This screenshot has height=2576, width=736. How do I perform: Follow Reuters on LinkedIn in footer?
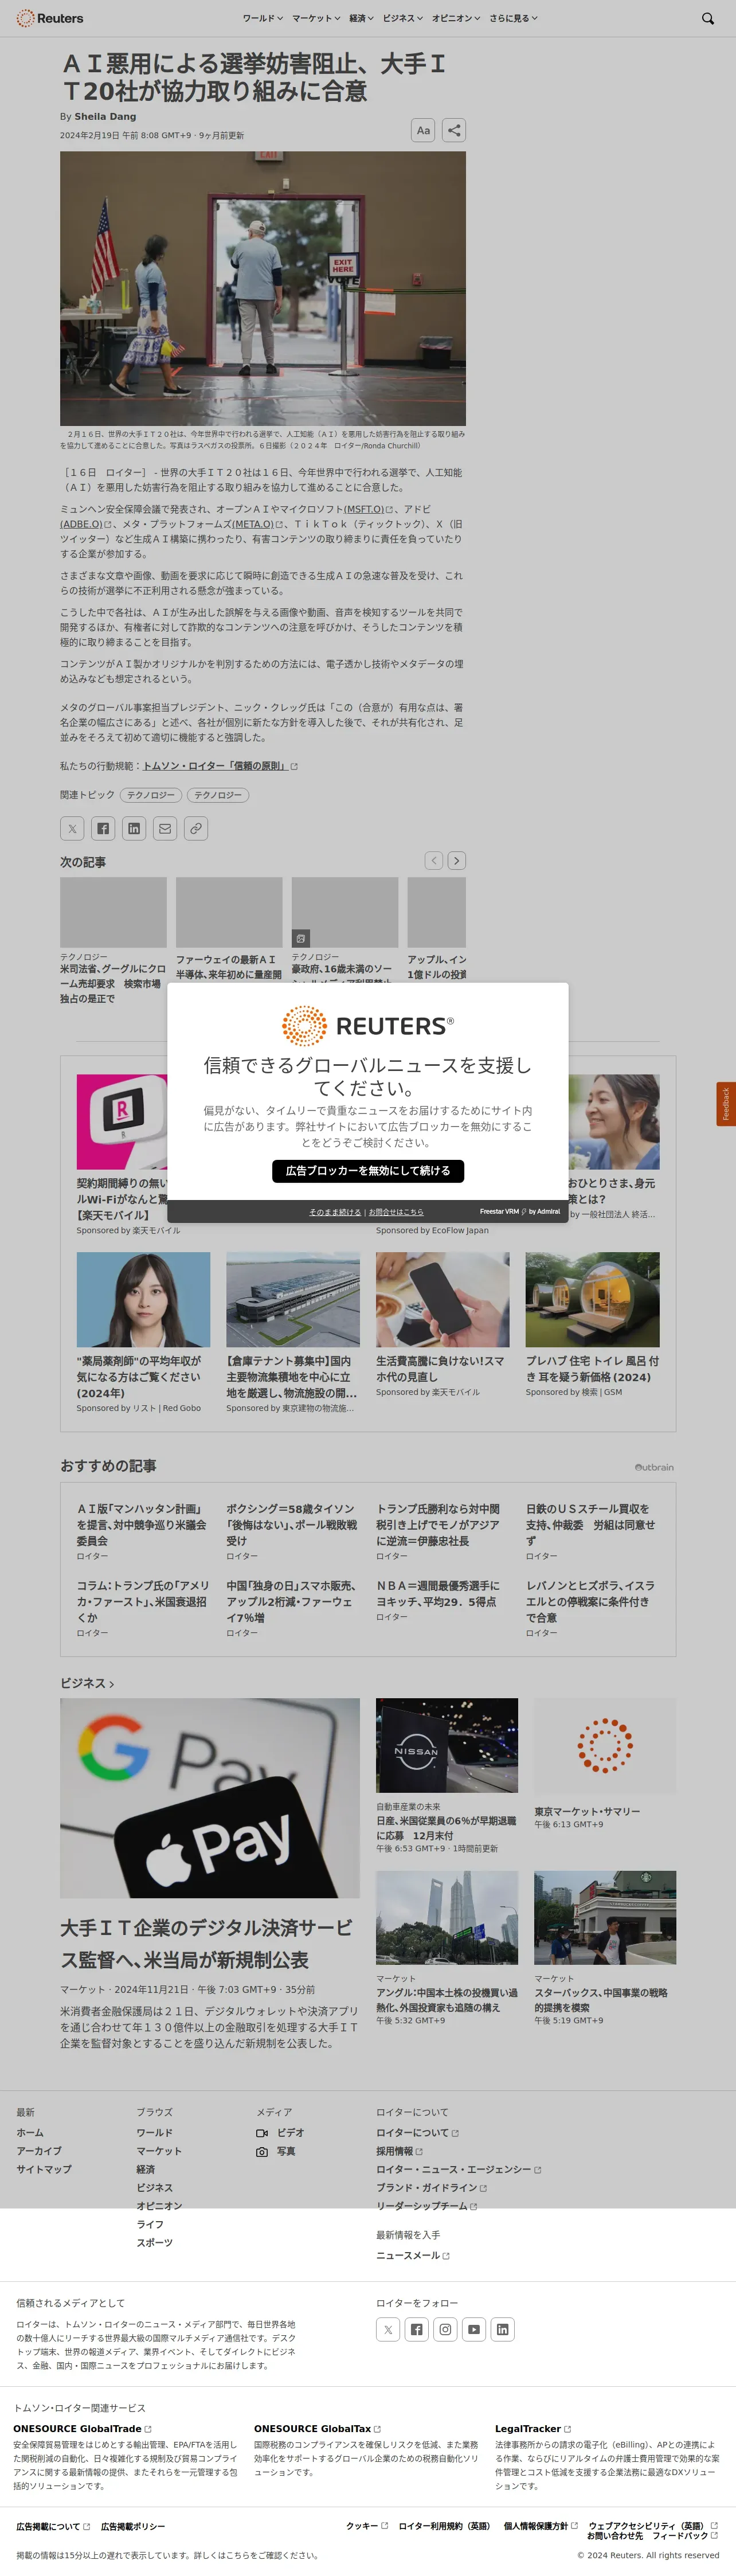click(x=503, y=2329)
